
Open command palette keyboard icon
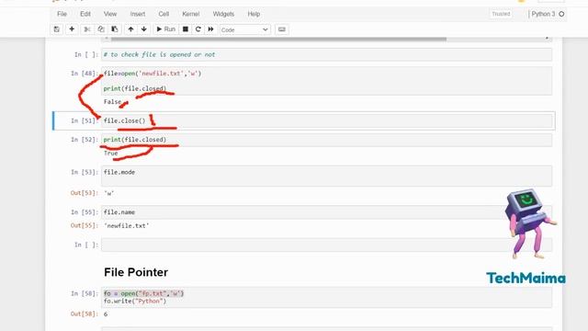(x=282, y=29)
